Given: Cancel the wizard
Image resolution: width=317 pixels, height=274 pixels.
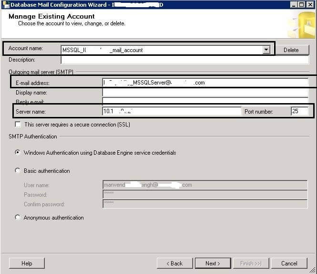Looking at the screenshot, I should pos(289,263).
